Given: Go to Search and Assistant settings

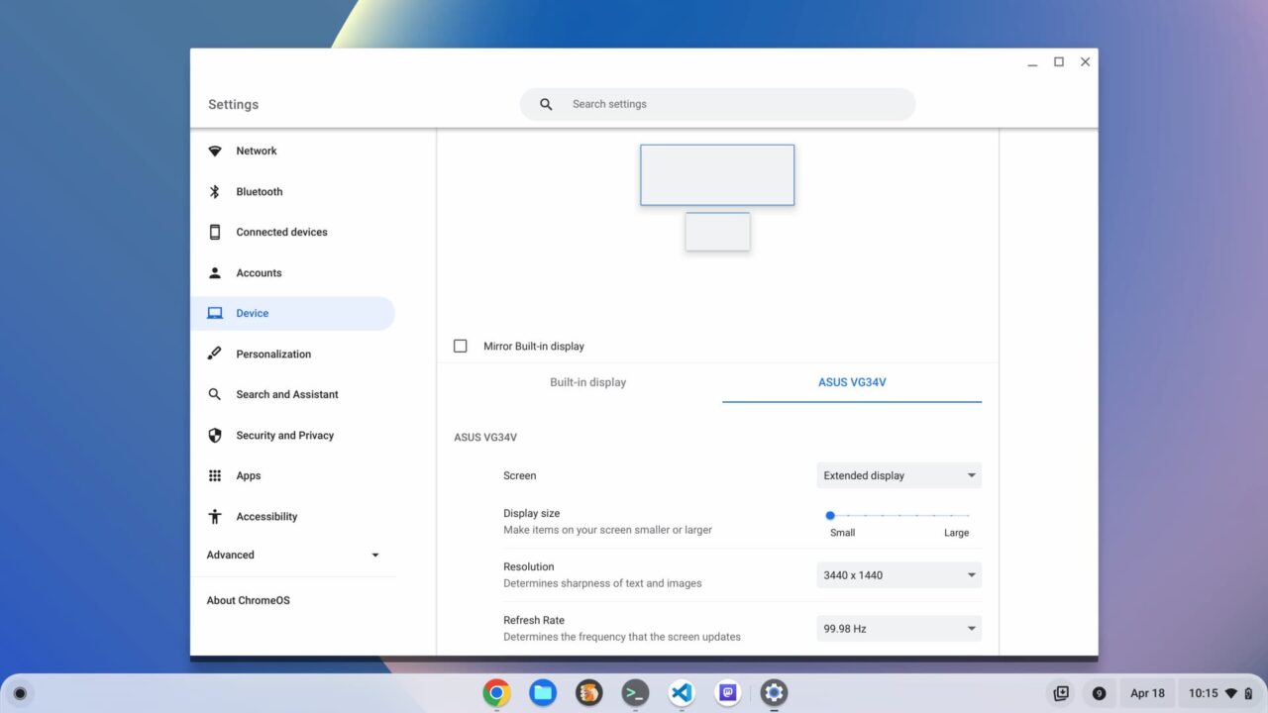Looking at the screenshot, I should [x=293, y=394].
